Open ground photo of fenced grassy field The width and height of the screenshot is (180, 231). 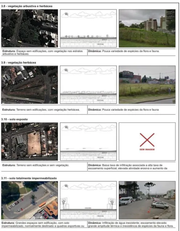[147, 85]
